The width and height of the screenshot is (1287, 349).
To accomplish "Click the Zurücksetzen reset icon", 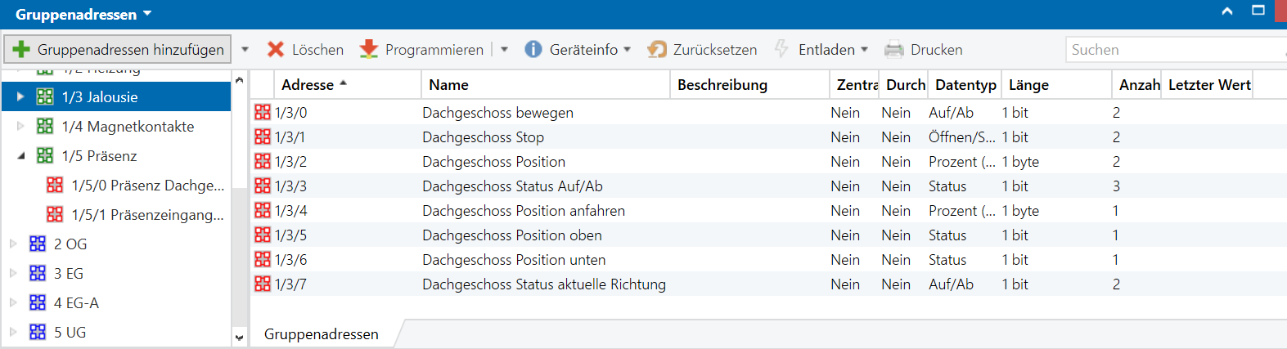I will pos(657,49).
